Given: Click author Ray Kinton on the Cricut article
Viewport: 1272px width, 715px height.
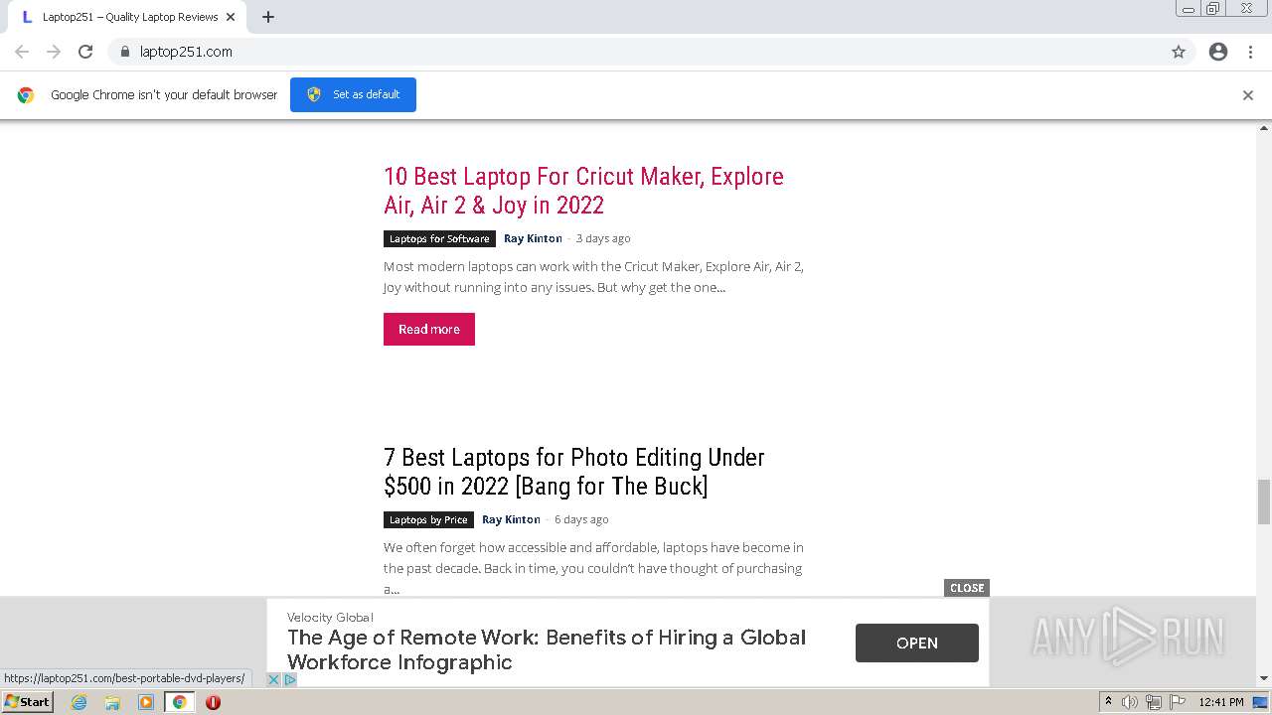Looking at the screenshot, I should click(x=533, y=238).
